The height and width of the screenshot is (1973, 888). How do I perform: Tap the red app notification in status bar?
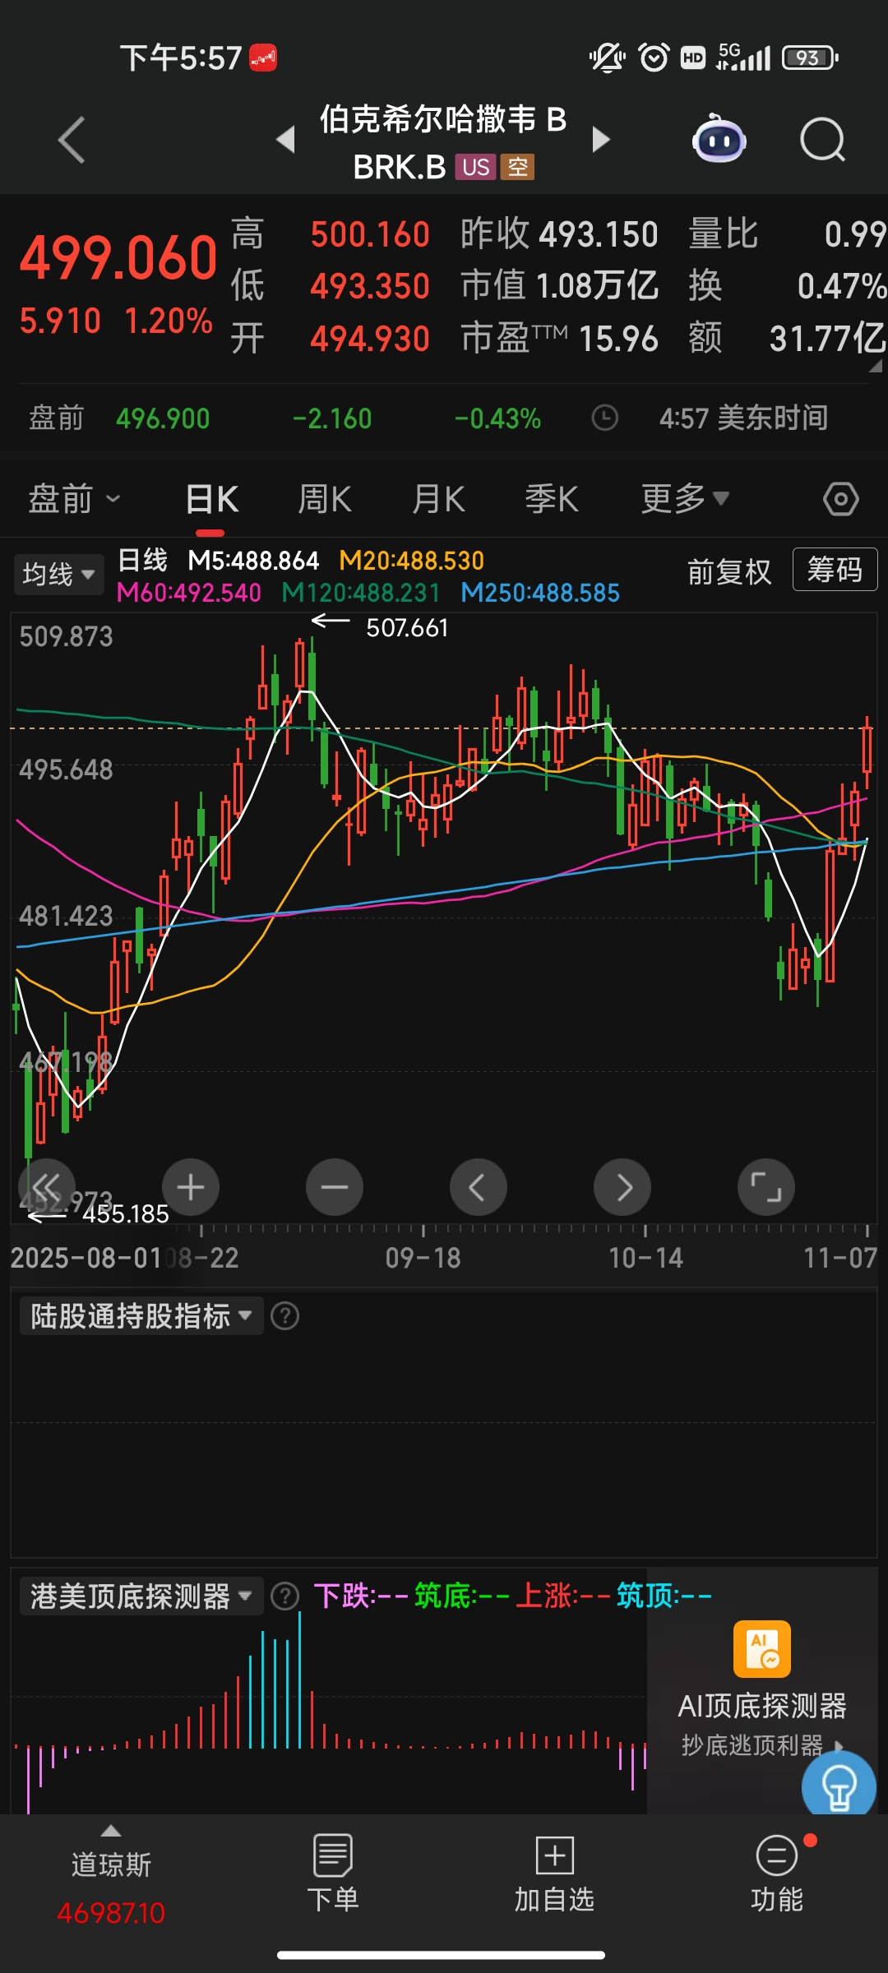(x=263, y=58)
